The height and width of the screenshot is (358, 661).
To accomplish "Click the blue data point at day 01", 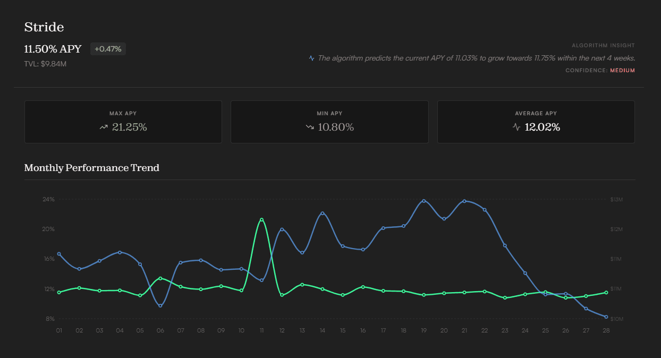I will click(59, 254).
